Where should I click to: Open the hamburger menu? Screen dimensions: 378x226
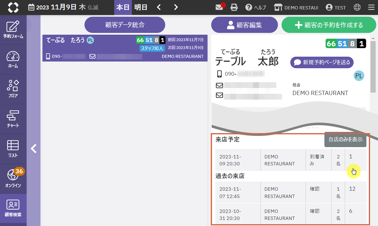tap(371, 7)
